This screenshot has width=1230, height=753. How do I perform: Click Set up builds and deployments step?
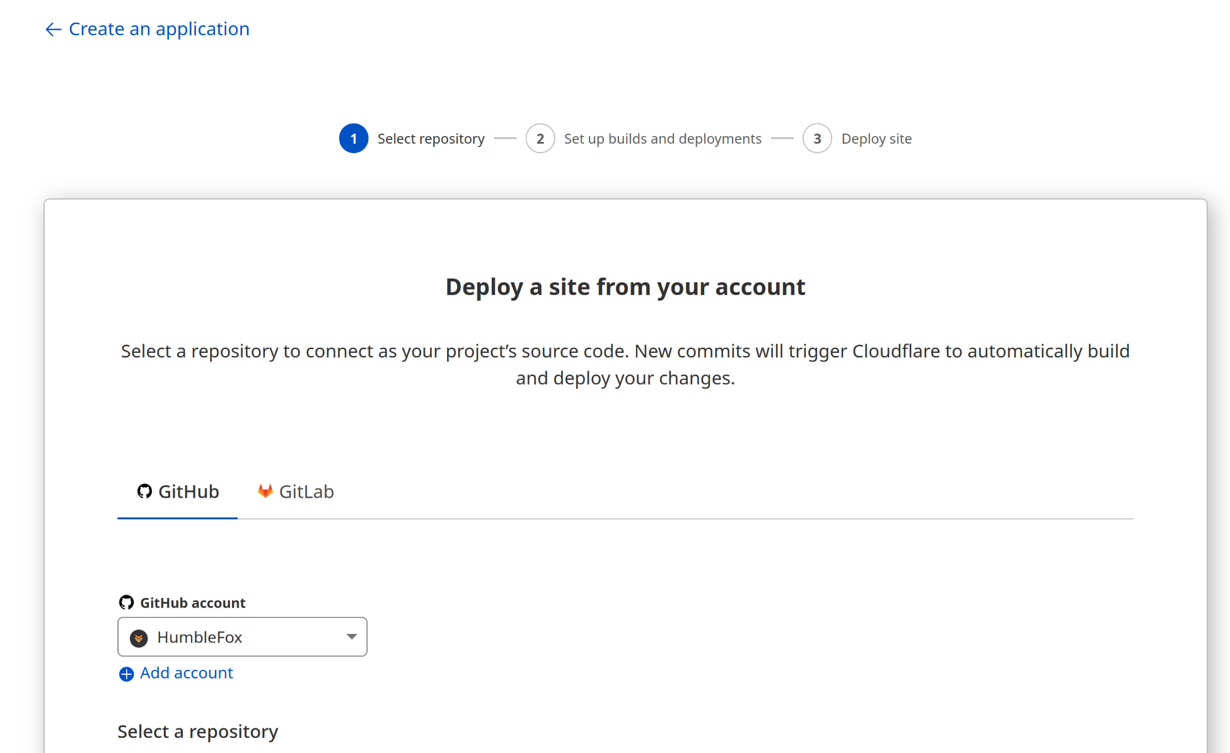tap(662, 139)
